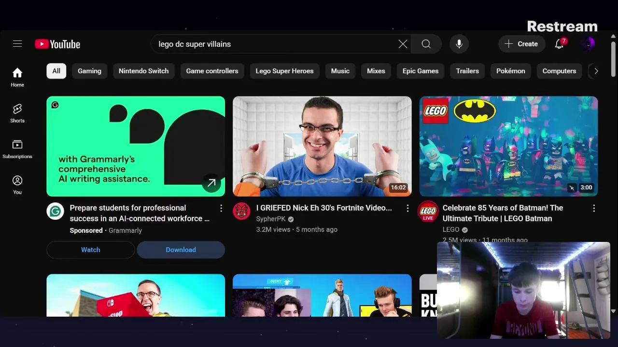This screenshot has height=347, width=618.
Task: Go to the YouTube logo home
Action: [57, 44]
